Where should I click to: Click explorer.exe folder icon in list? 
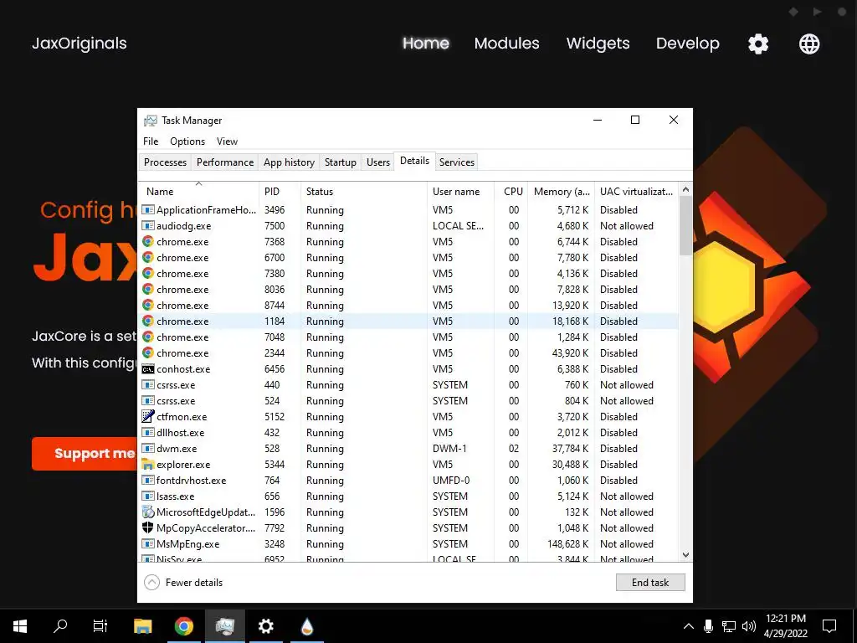[147, 464]
